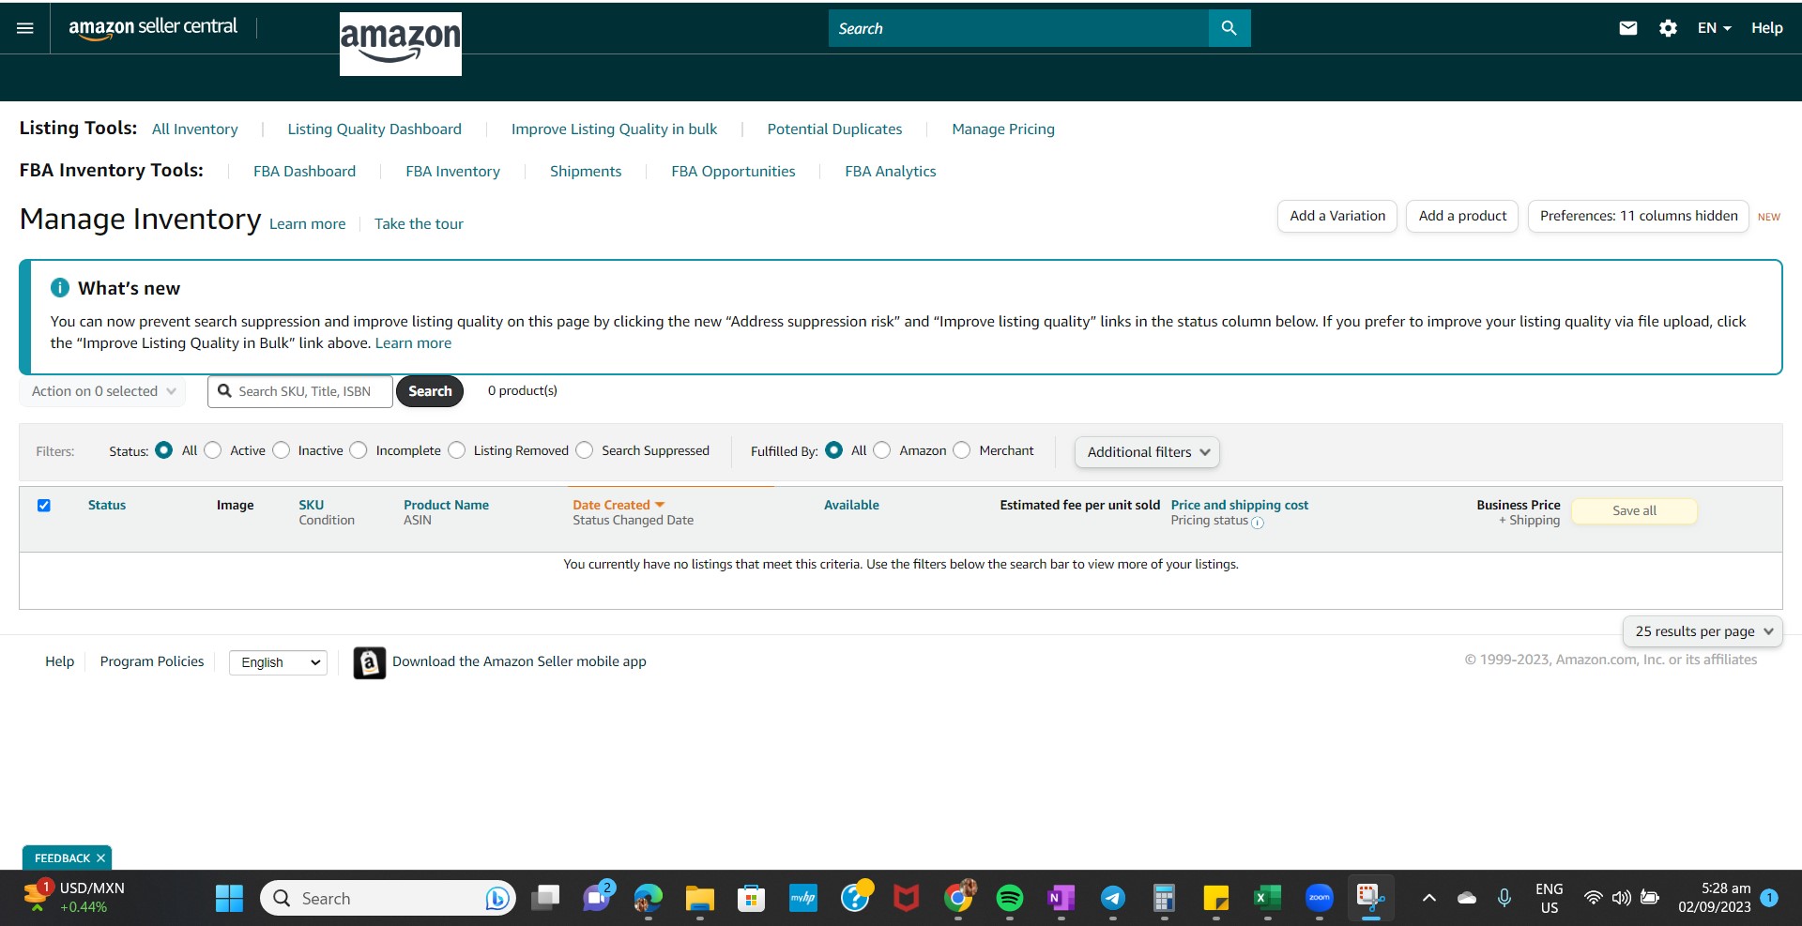1802x926 pixels.
Task: Open Manage Pricing
Action: pyautogui.click(x=1003, y=129)
